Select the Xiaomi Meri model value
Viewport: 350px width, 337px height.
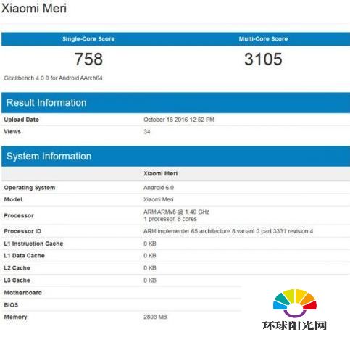coord(159,199)
